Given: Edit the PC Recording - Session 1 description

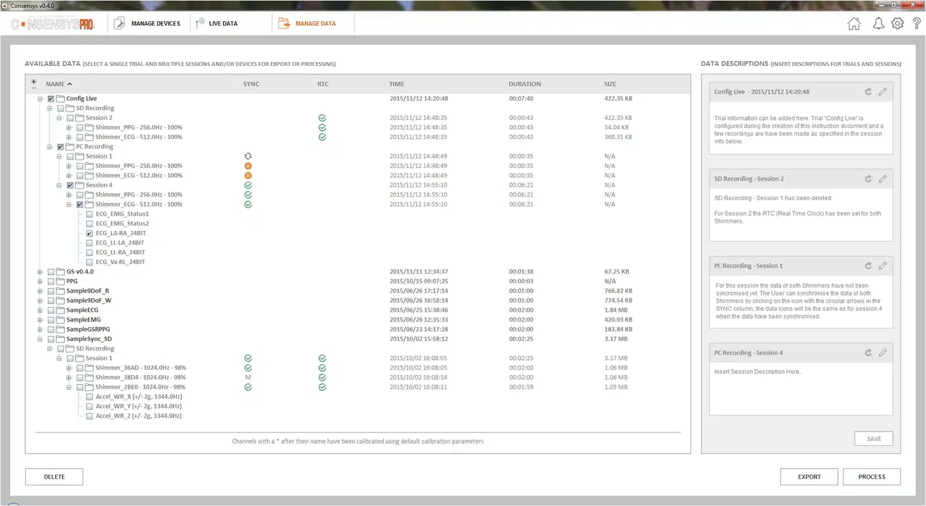Looking at the screenshot, I should (882, 266).
